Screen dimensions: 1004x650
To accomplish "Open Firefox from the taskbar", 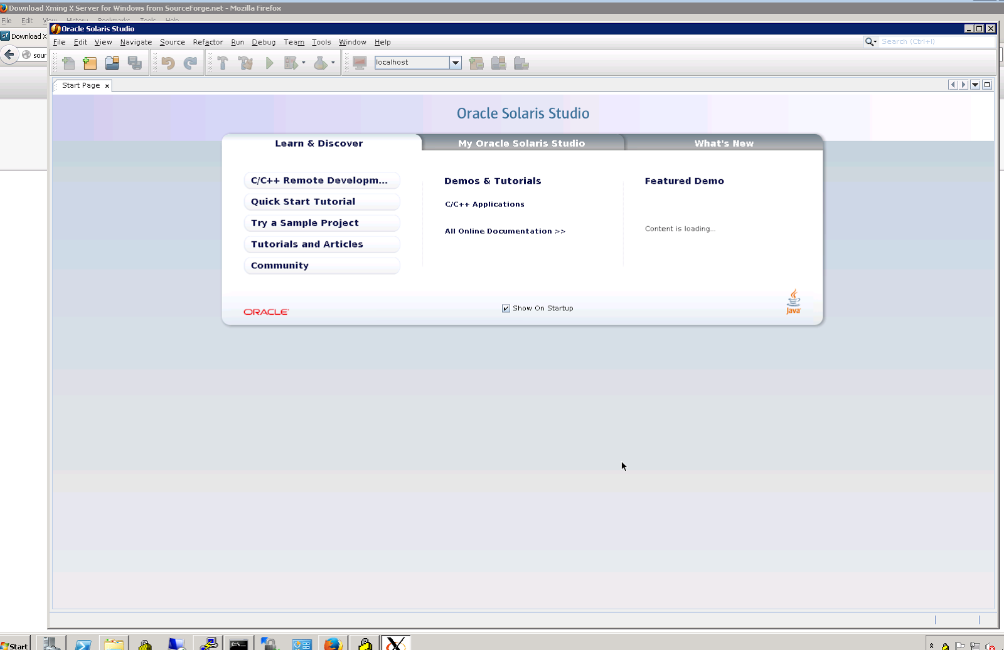I will pos(333,643).
